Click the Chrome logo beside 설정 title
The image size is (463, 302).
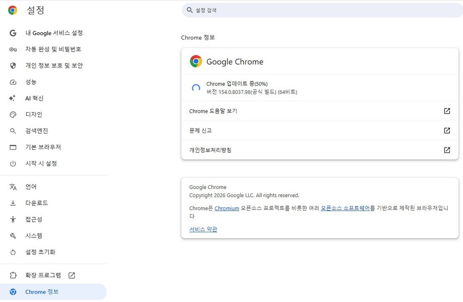click(12, 10)
